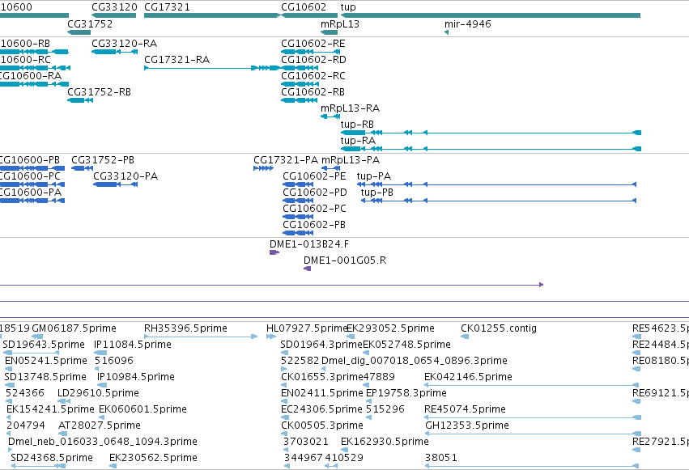Select EST label SD24368.5prime
The width and height of the screenshot is (689, 470).
point(52,459)
